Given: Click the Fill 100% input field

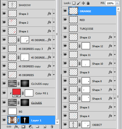Looking at the screenshot, I should coord(110,3).
